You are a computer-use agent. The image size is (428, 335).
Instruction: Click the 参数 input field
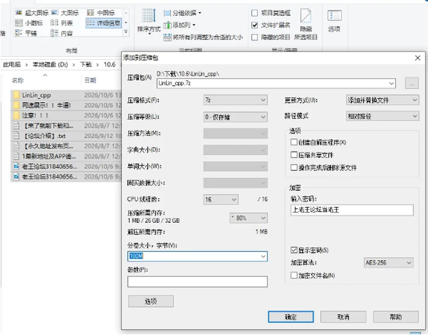(x=198, y=282)
